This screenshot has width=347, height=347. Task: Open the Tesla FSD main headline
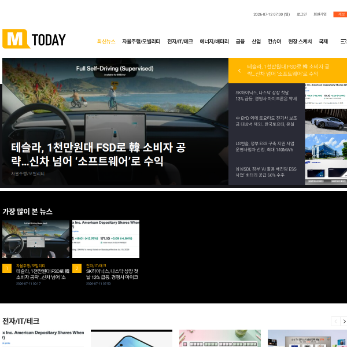[x=98, y=154]
